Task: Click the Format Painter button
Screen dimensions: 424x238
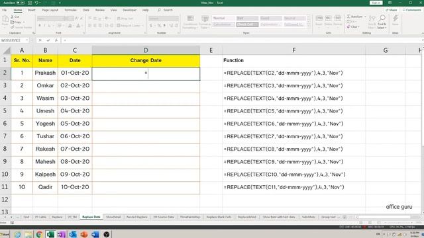Action: tap(21, 27)
